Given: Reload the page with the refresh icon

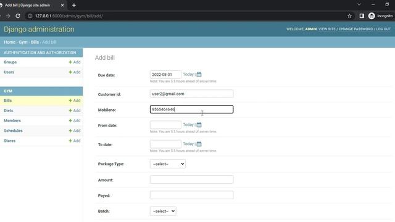Looking at the screenshot, I should (x=18, y=16).
